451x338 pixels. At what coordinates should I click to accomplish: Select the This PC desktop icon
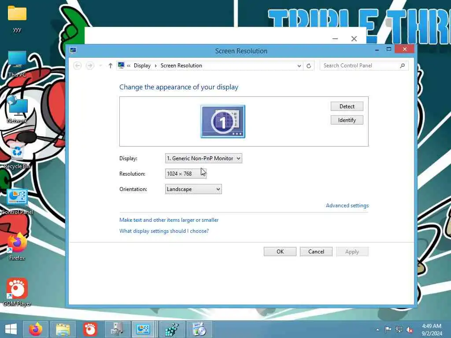coord(17,64)
